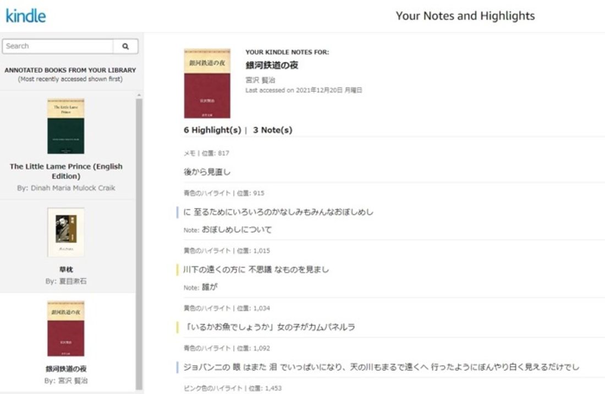Click the blue highlight header at 位置 1,092
605x394 pixels.
(227, 348)
